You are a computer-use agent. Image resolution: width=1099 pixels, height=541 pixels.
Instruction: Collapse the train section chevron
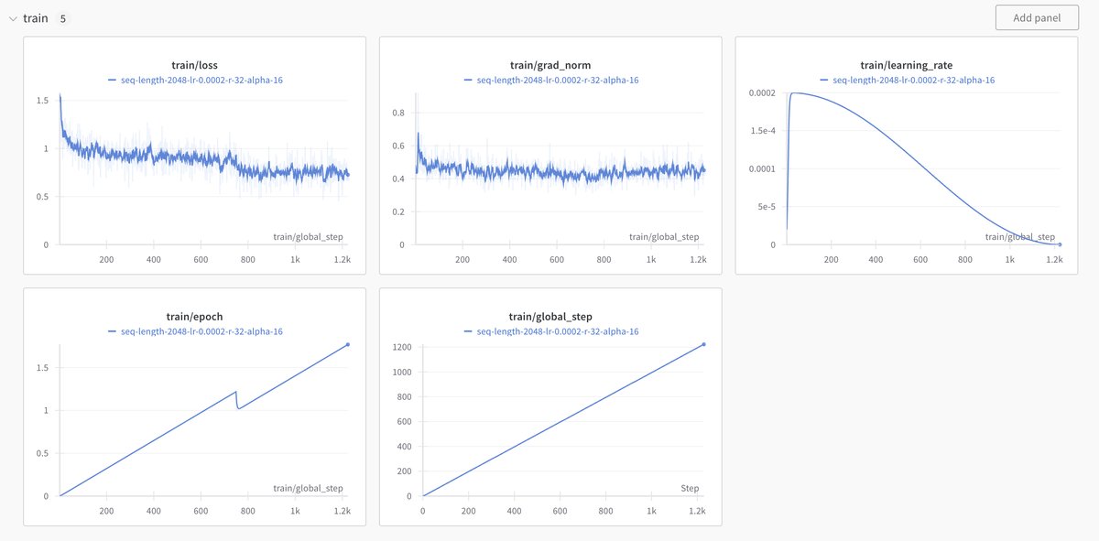[12, 18]
